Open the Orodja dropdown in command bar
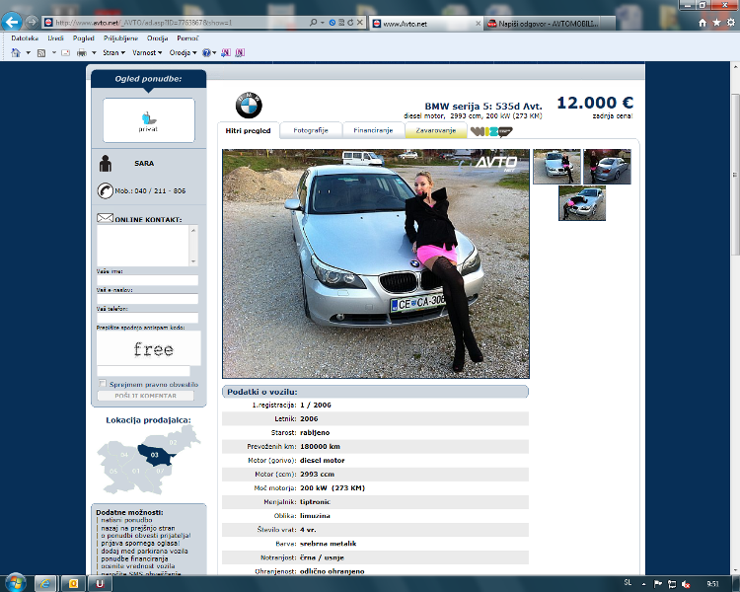 click(x=183, y=53)
